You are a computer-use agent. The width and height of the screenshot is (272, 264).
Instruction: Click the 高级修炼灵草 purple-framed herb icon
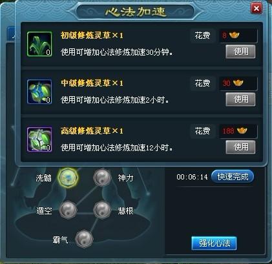[x=39, y=139]
